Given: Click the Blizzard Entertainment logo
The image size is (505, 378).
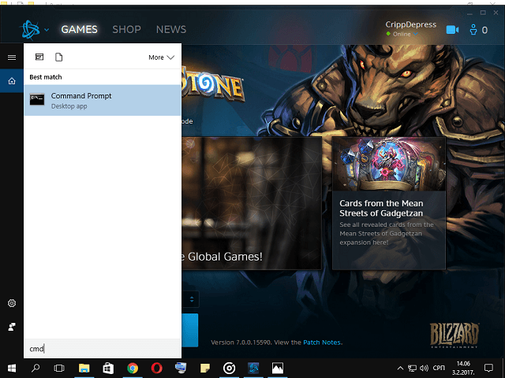Looking at the screenshot, I should pyautogui.click(x=454, y=335).
